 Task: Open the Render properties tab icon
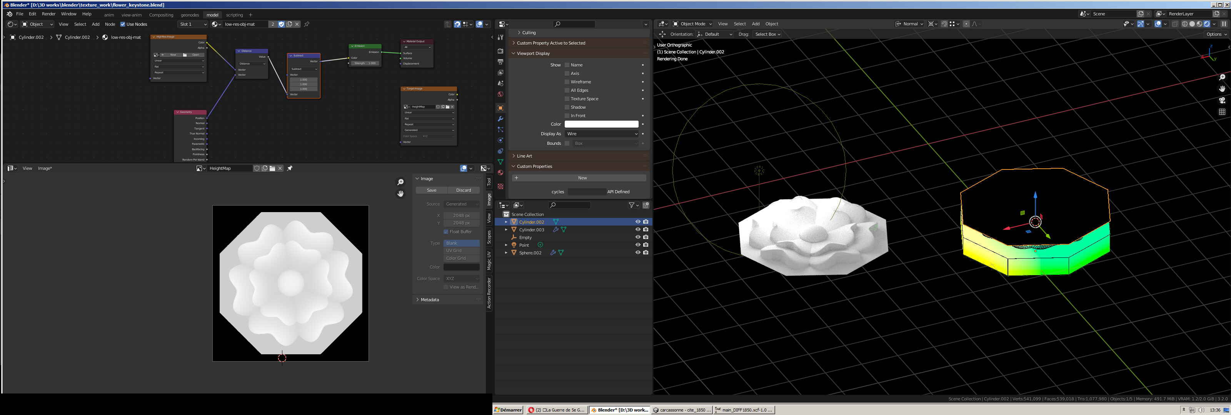tap(500, 51)
